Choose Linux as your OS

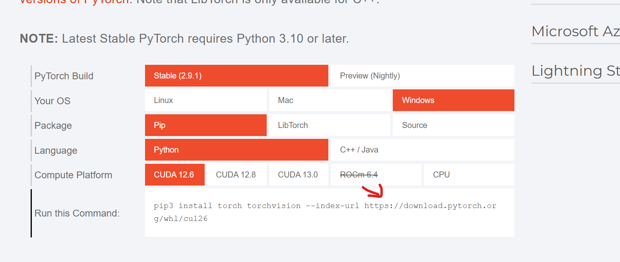206,100
